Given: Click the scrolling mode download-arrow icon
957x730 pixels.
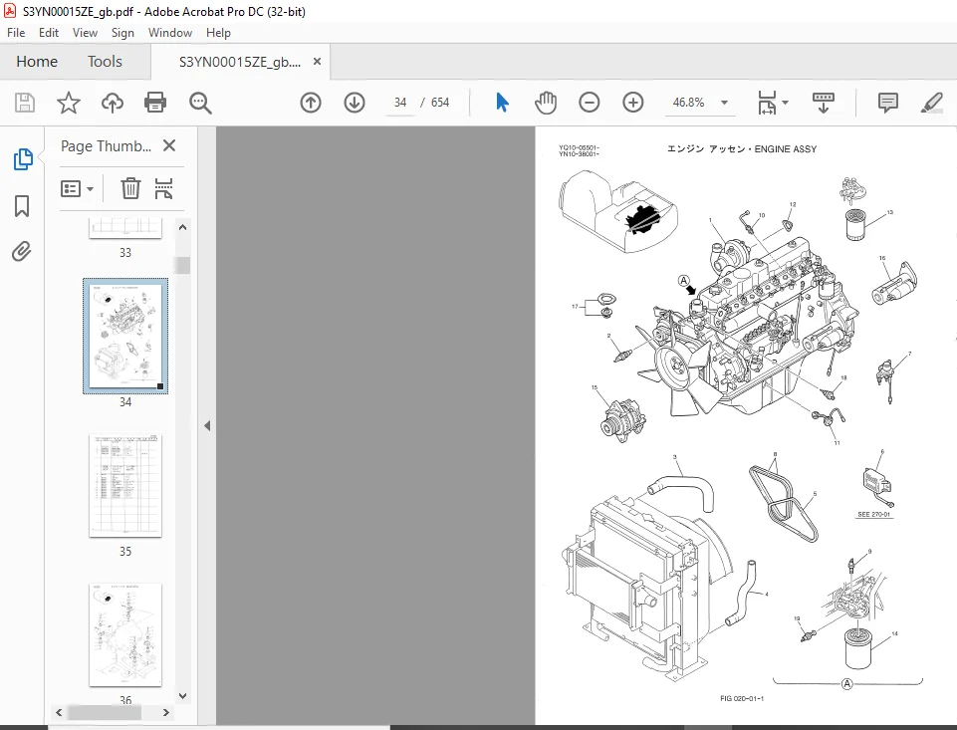Looking at the screenshot, I should click(x=824, y=103).
